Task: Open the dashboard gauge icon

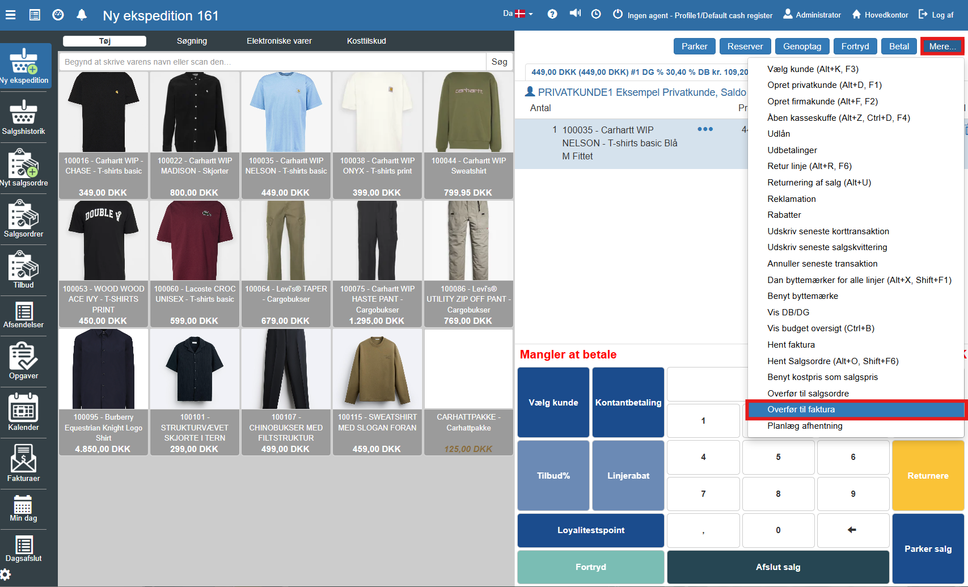Action: [58, 15]
